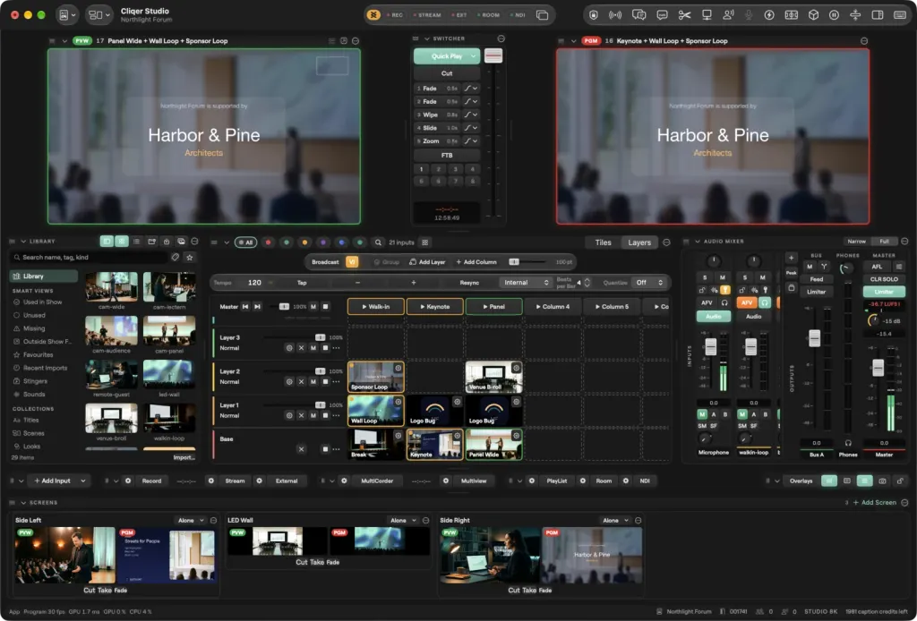
Task: Click the Add Layer button
Action: coord(427,262)
